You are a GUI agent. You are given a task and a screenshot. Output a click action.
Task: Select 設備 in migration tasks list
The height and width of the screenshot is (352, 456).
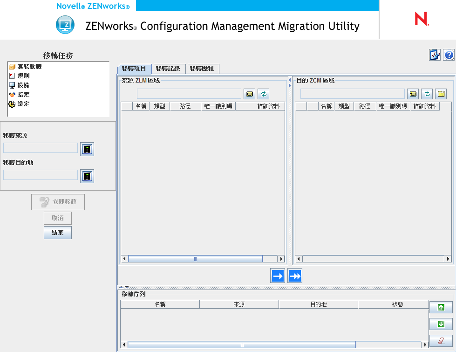coord(23,85)
